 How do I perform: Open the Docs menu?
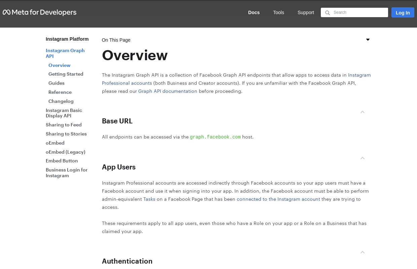tap(254, 12)
